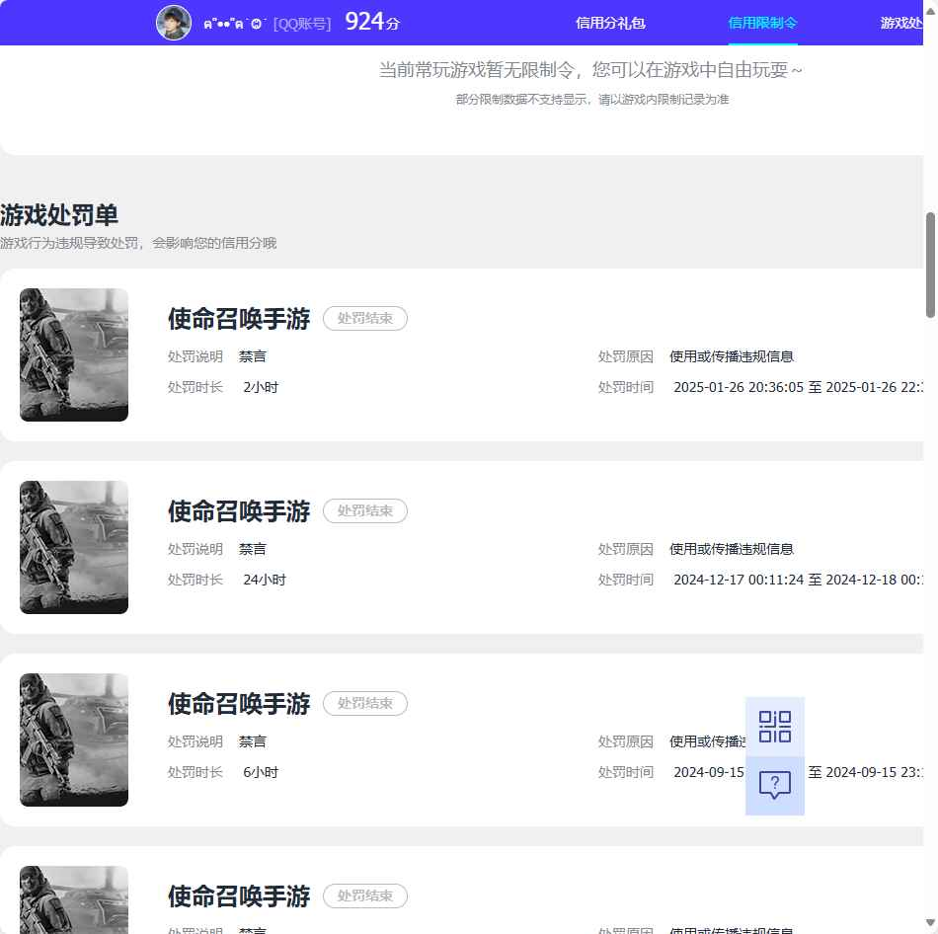Viewport: 938px width, 934px height.
Task: Click game thumbnail of the 24小时 penalty card
Action: (x=74, y=548)
